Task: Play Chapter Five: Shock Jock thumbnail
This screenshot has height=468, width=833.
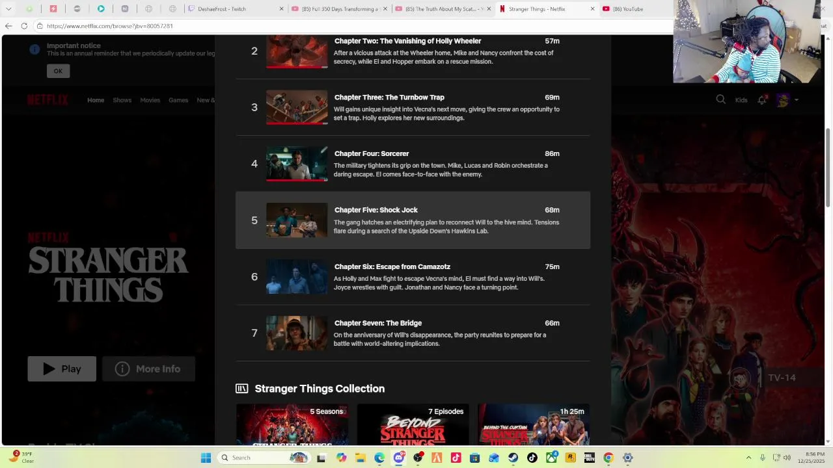Action: tap(297, 220)
